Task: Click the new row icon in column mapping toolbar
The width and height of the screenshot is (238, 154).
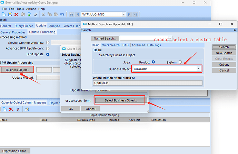Action: pyautogui.click(x=5, y=109)
